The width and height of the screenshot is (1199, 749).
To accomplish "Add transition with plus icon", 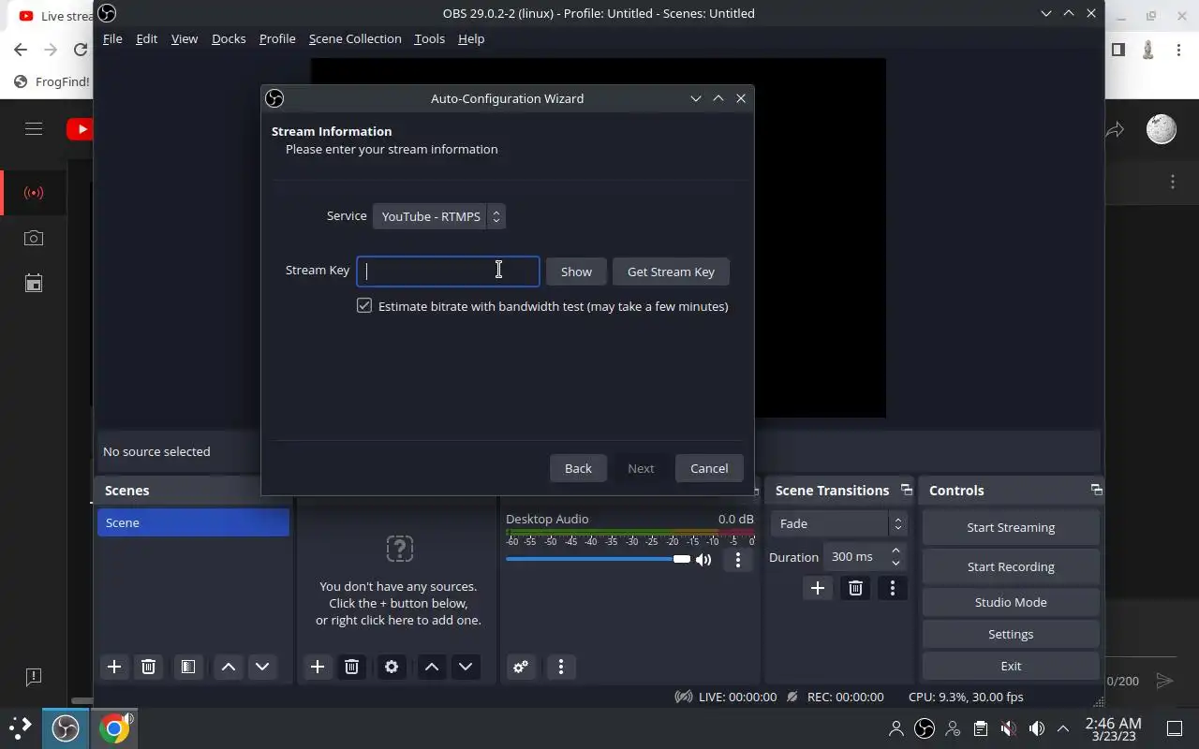I will (x=818, y=588).
